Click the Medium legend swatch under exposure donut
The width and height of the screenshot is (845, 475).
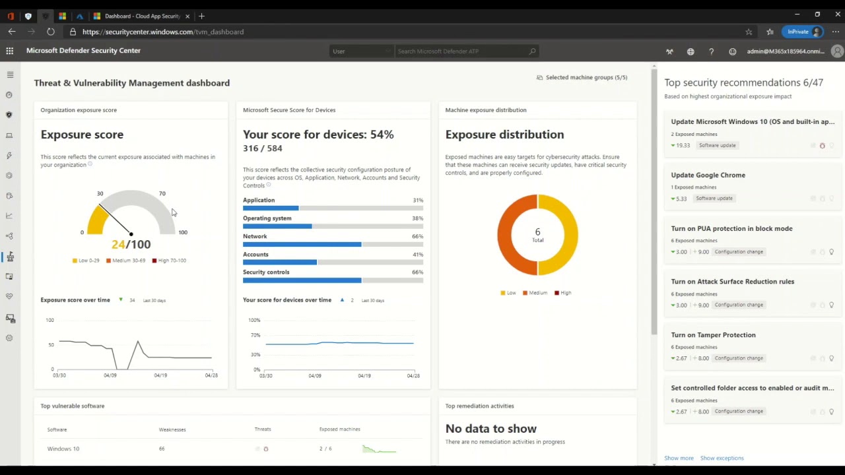[x=525, y=293]
